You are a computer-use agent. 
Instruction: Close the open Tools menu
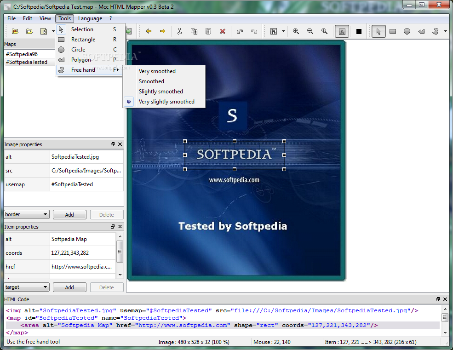click(x=65, y=18)
